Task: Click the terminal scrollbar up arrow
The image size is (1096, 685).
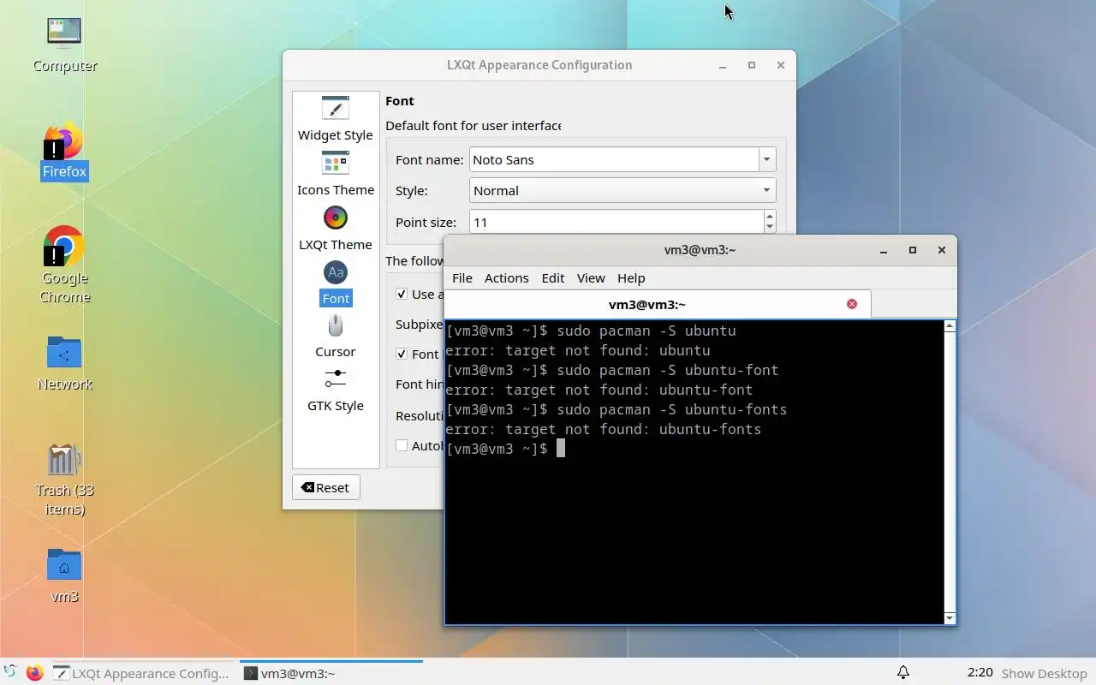Action: (x=950, y=325)
